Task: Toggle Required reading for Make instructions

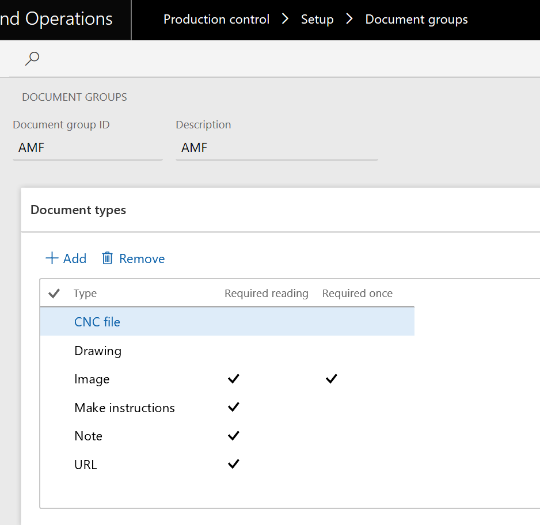Action: pos(233,407)
